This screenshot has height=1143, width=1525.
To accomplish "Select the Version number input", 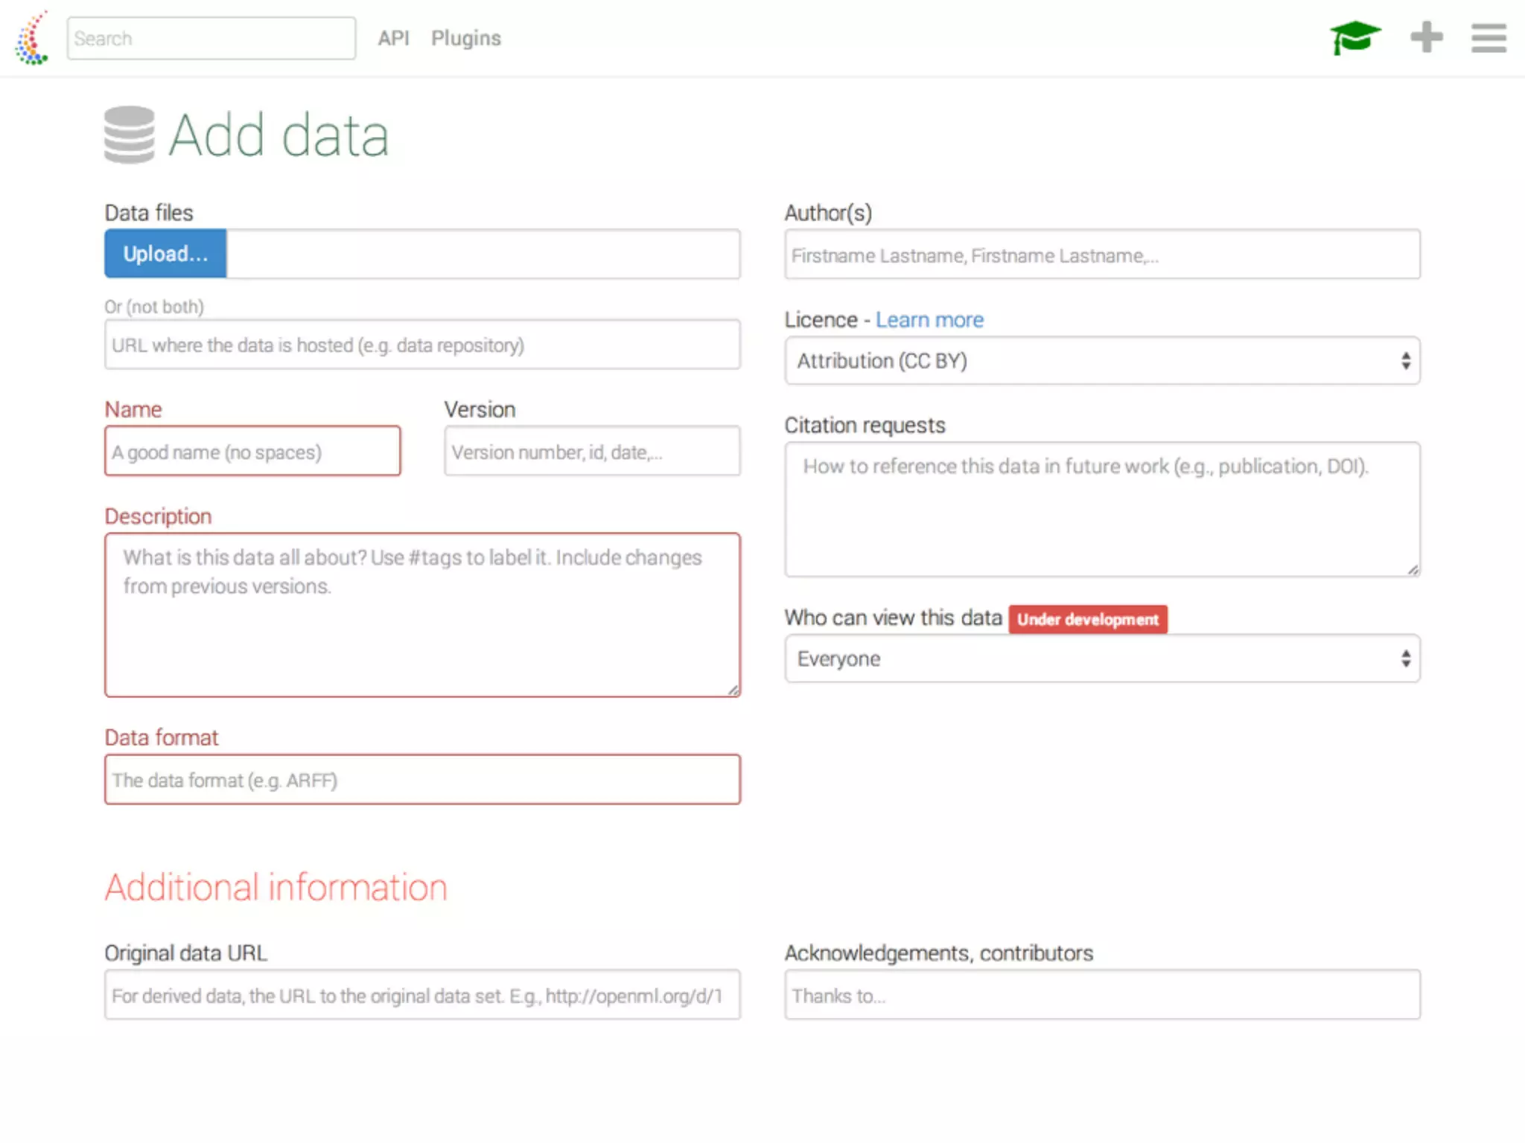I will pyautogui.click(x=592, y=452).
